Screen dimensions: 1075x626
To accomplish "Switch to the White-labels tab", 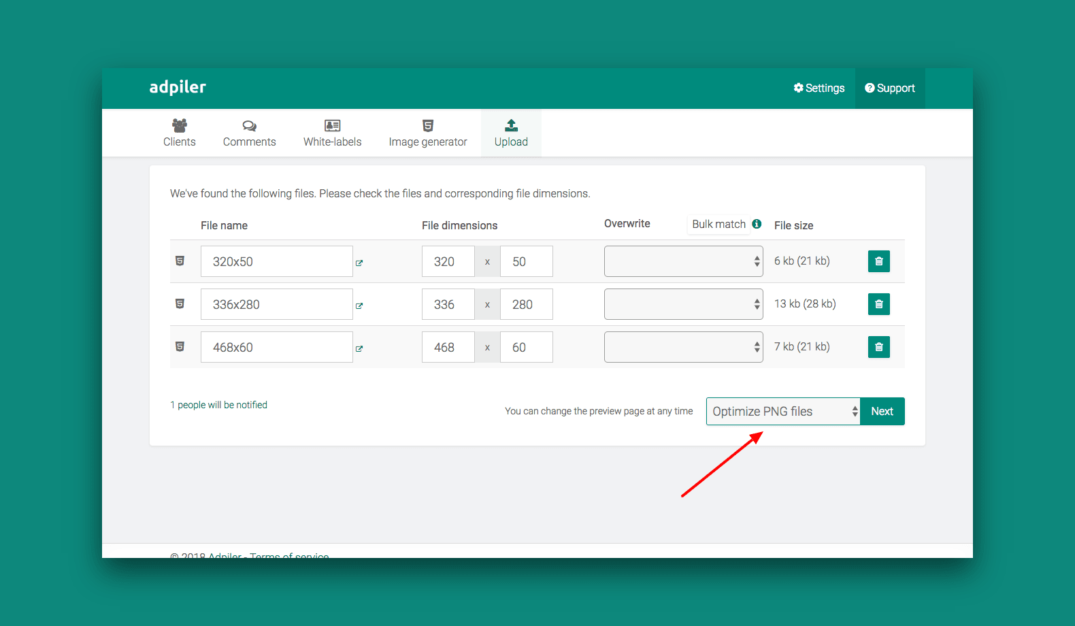I will coord(333,133).
